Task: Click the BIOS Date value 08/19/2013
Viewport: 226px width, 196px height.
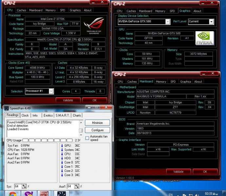Action: click(x=175, y=133)
